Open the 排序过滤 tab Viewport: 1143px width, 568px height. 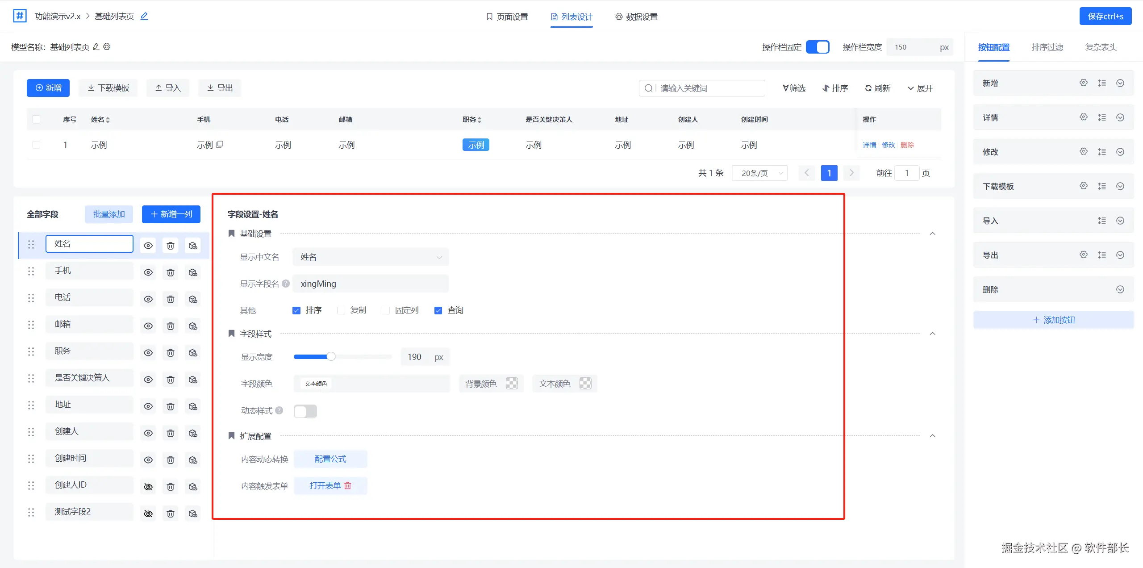point(1047,47)
